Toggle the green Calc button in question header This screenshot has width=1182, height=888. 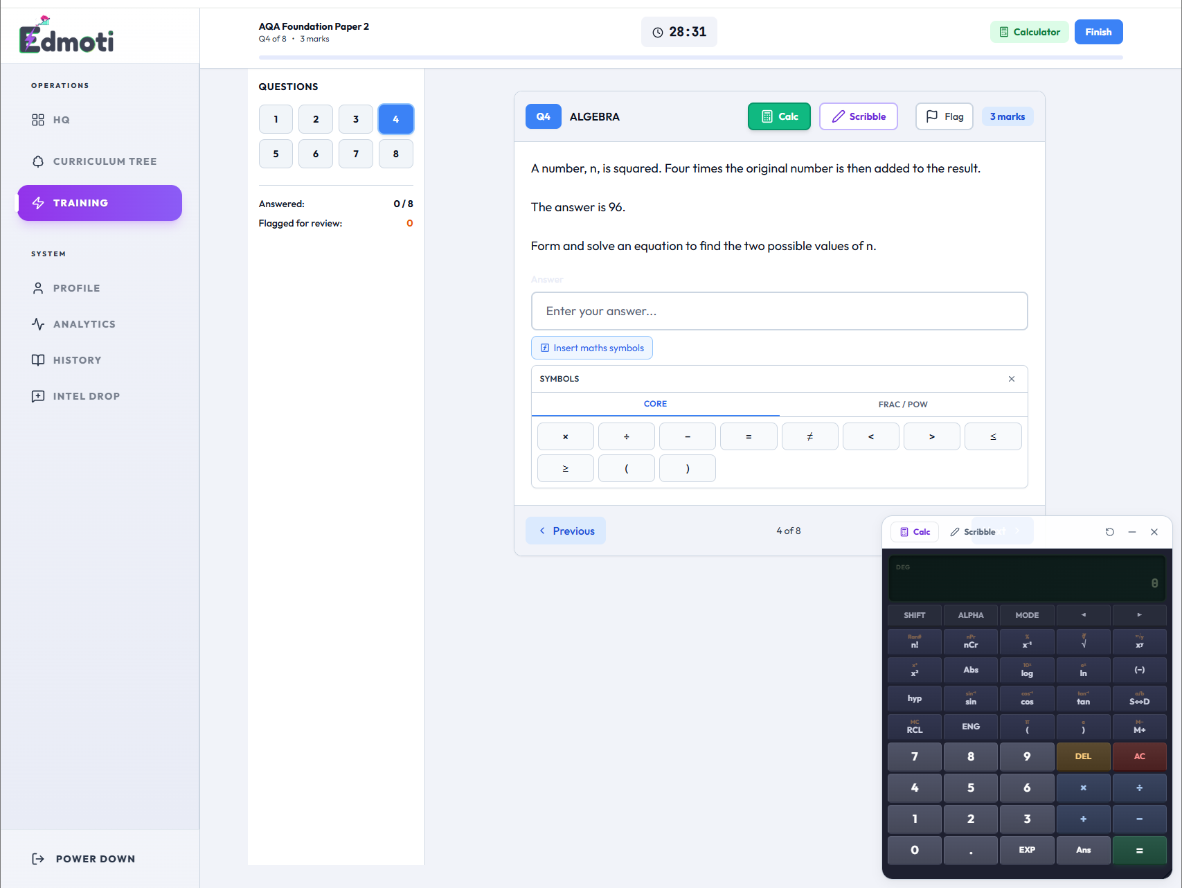tap(779, 116)
